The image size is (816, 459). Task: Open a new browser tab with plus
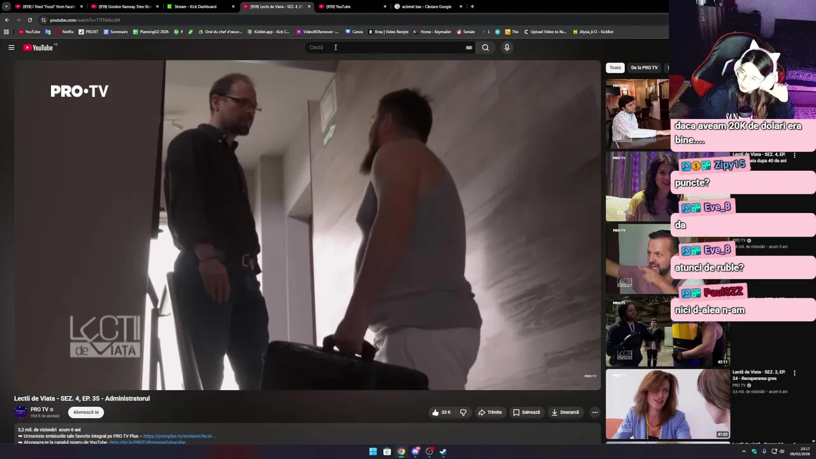click(x=472, y=6)
